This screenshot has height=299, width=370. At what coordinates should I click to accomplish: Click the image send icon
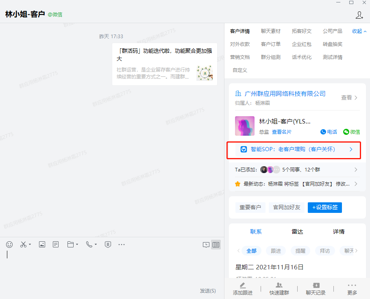[x=42, y=244]
